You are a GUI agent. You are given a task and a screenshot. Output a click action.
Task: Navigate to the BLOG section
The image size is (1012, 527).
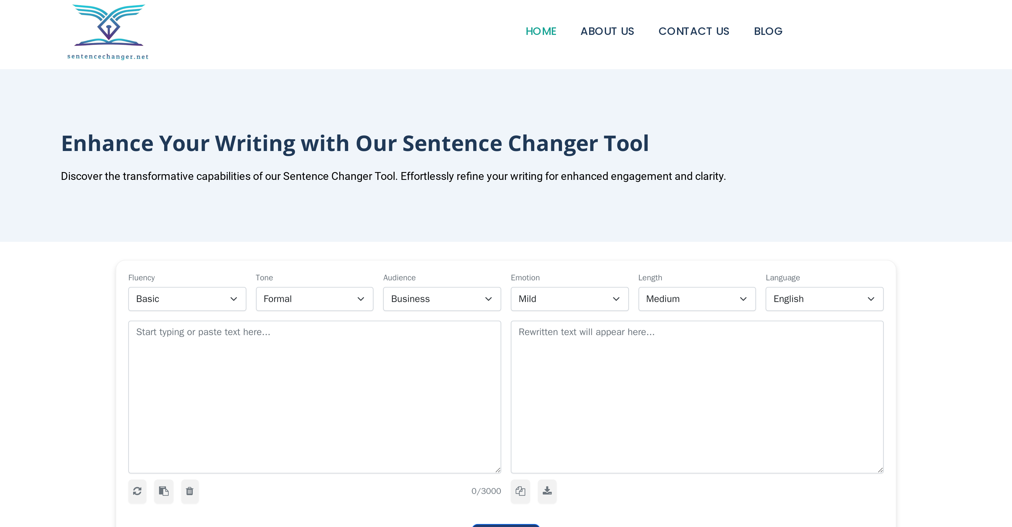coord(768,31)
